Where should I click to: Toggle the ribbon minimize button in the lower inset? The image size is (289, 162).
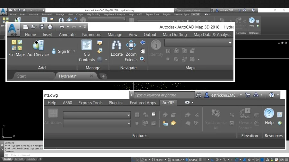[187, 102]
